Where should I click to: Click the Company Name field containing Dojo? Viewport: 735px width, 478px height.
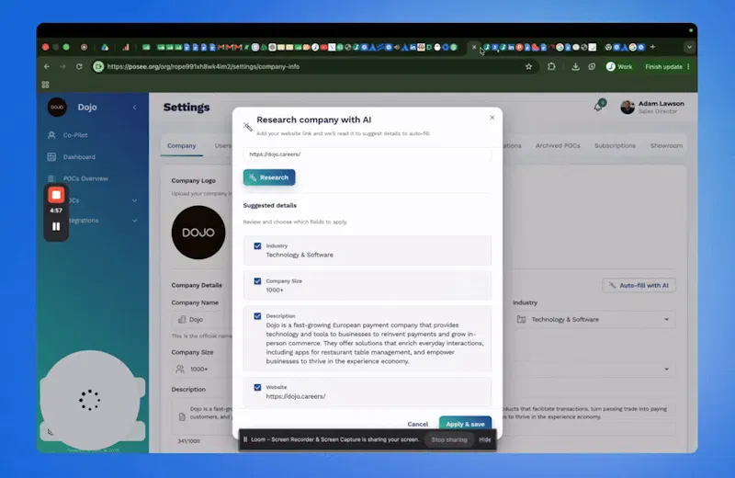[201, 320]
